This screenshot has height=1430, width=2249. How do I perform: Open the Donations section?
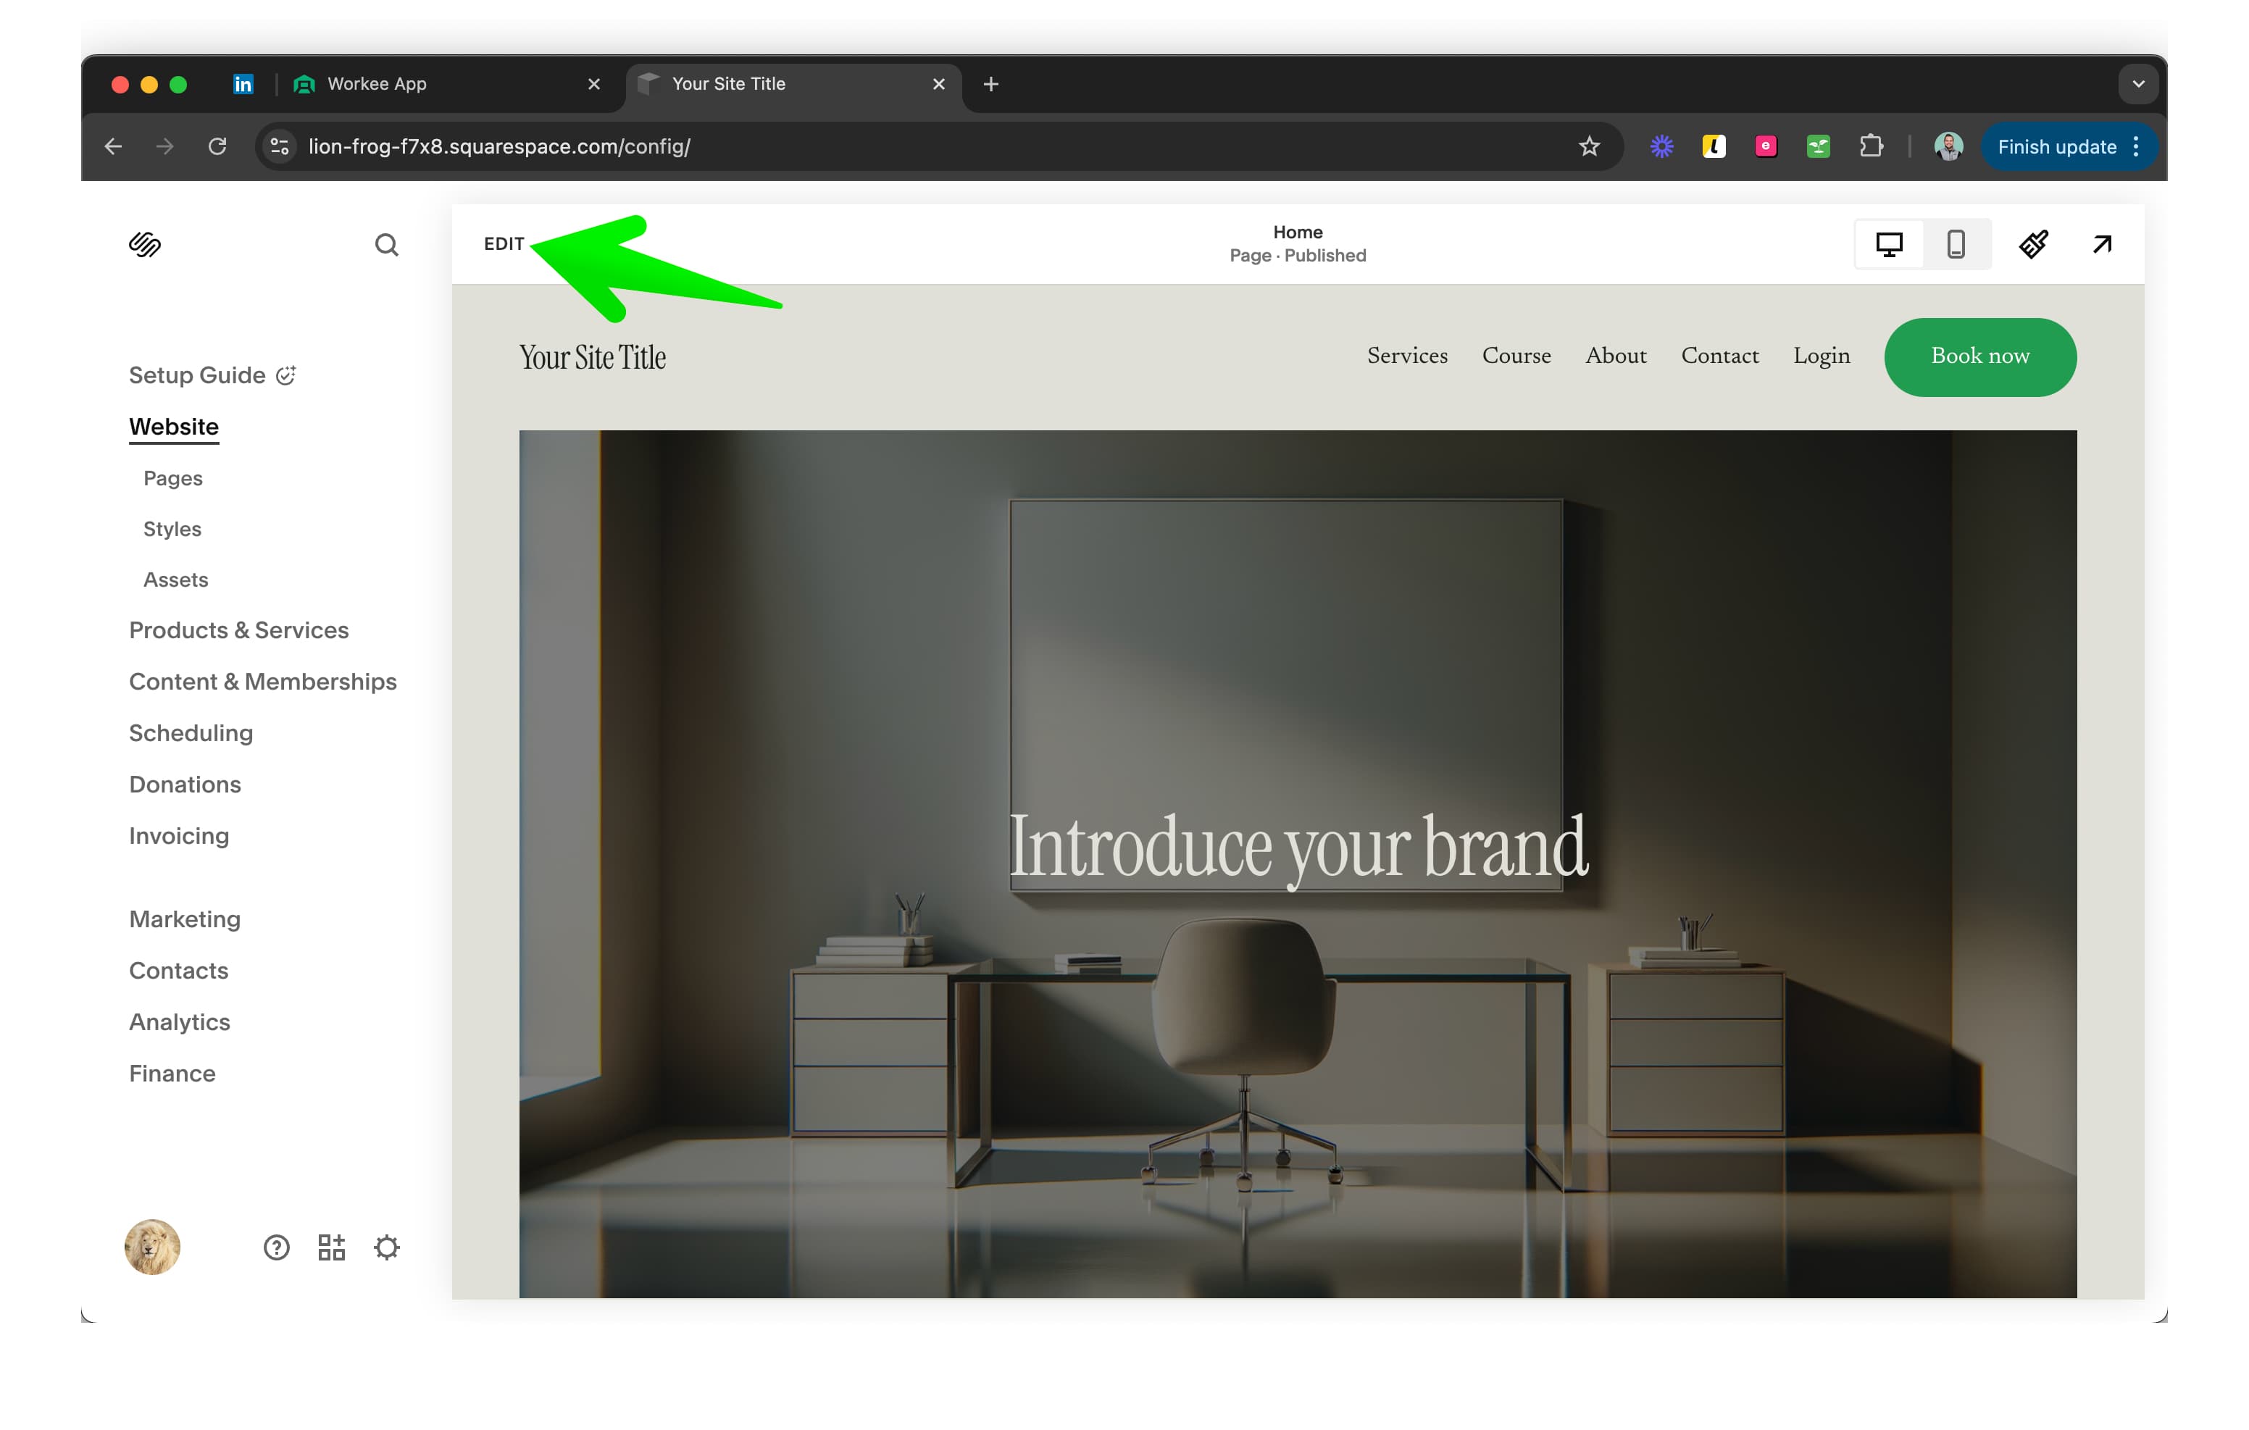185,785
